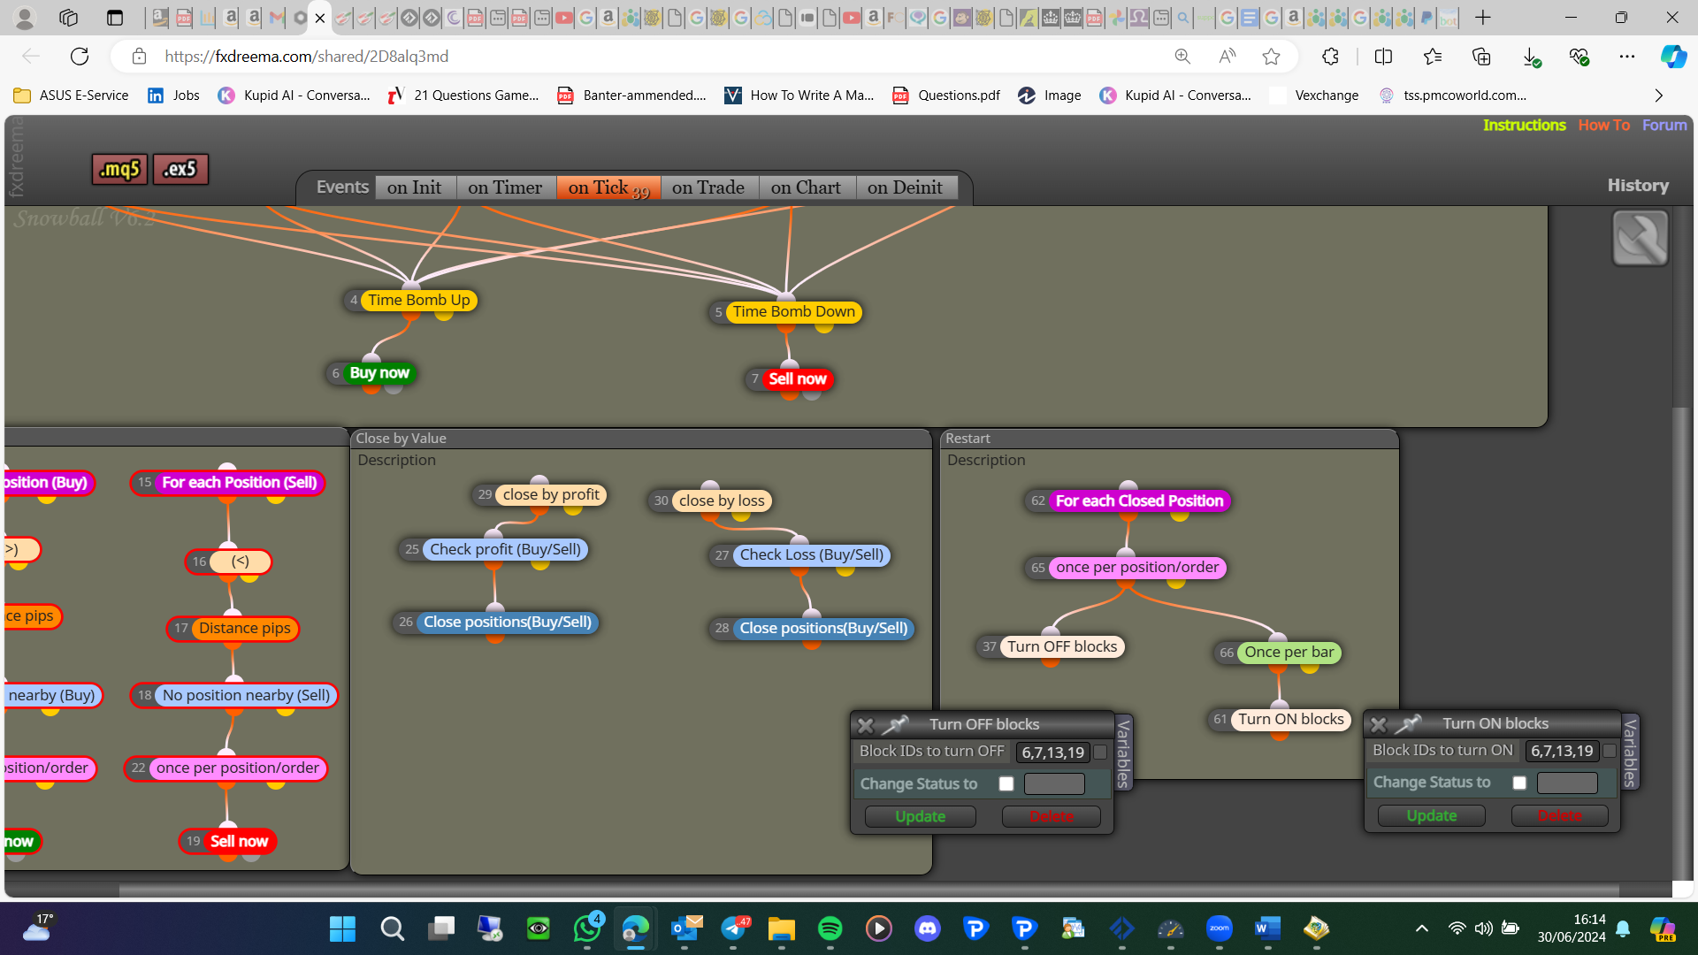
Task: Switch to the on Deinit event tab
Action: [906, 187]
